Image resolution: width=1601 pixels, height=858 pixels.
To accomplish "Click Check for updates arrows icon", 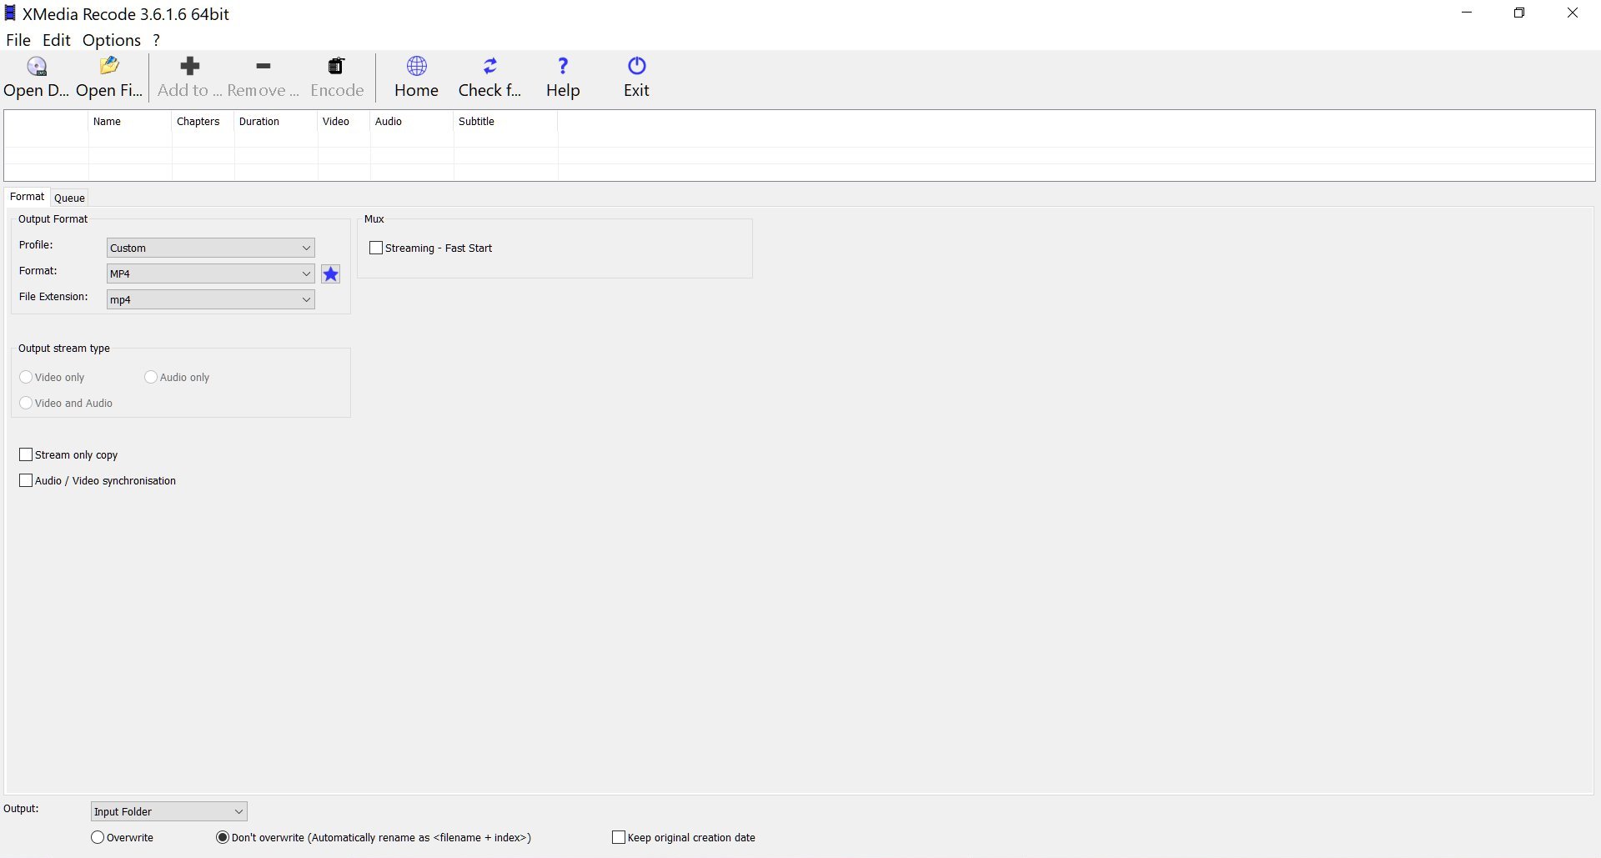I will [490, 66].
